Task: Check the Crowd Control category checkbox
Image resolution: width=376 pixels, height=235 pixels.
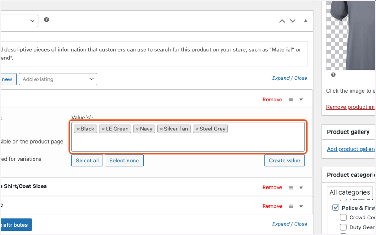Action: [343, 217]
